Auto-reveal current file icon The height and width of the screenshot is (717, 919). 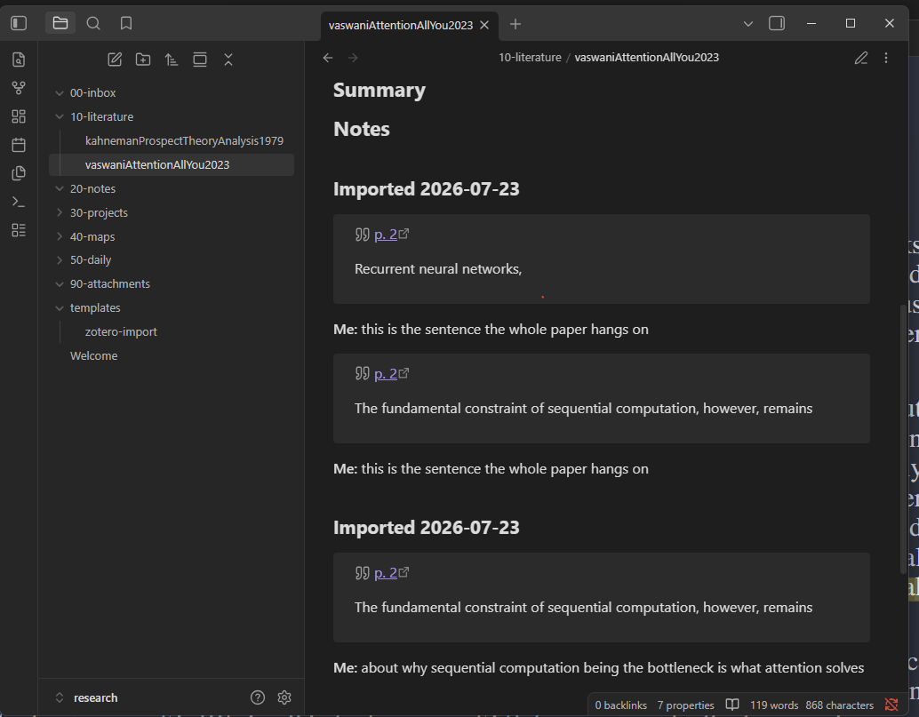point(200,60)
